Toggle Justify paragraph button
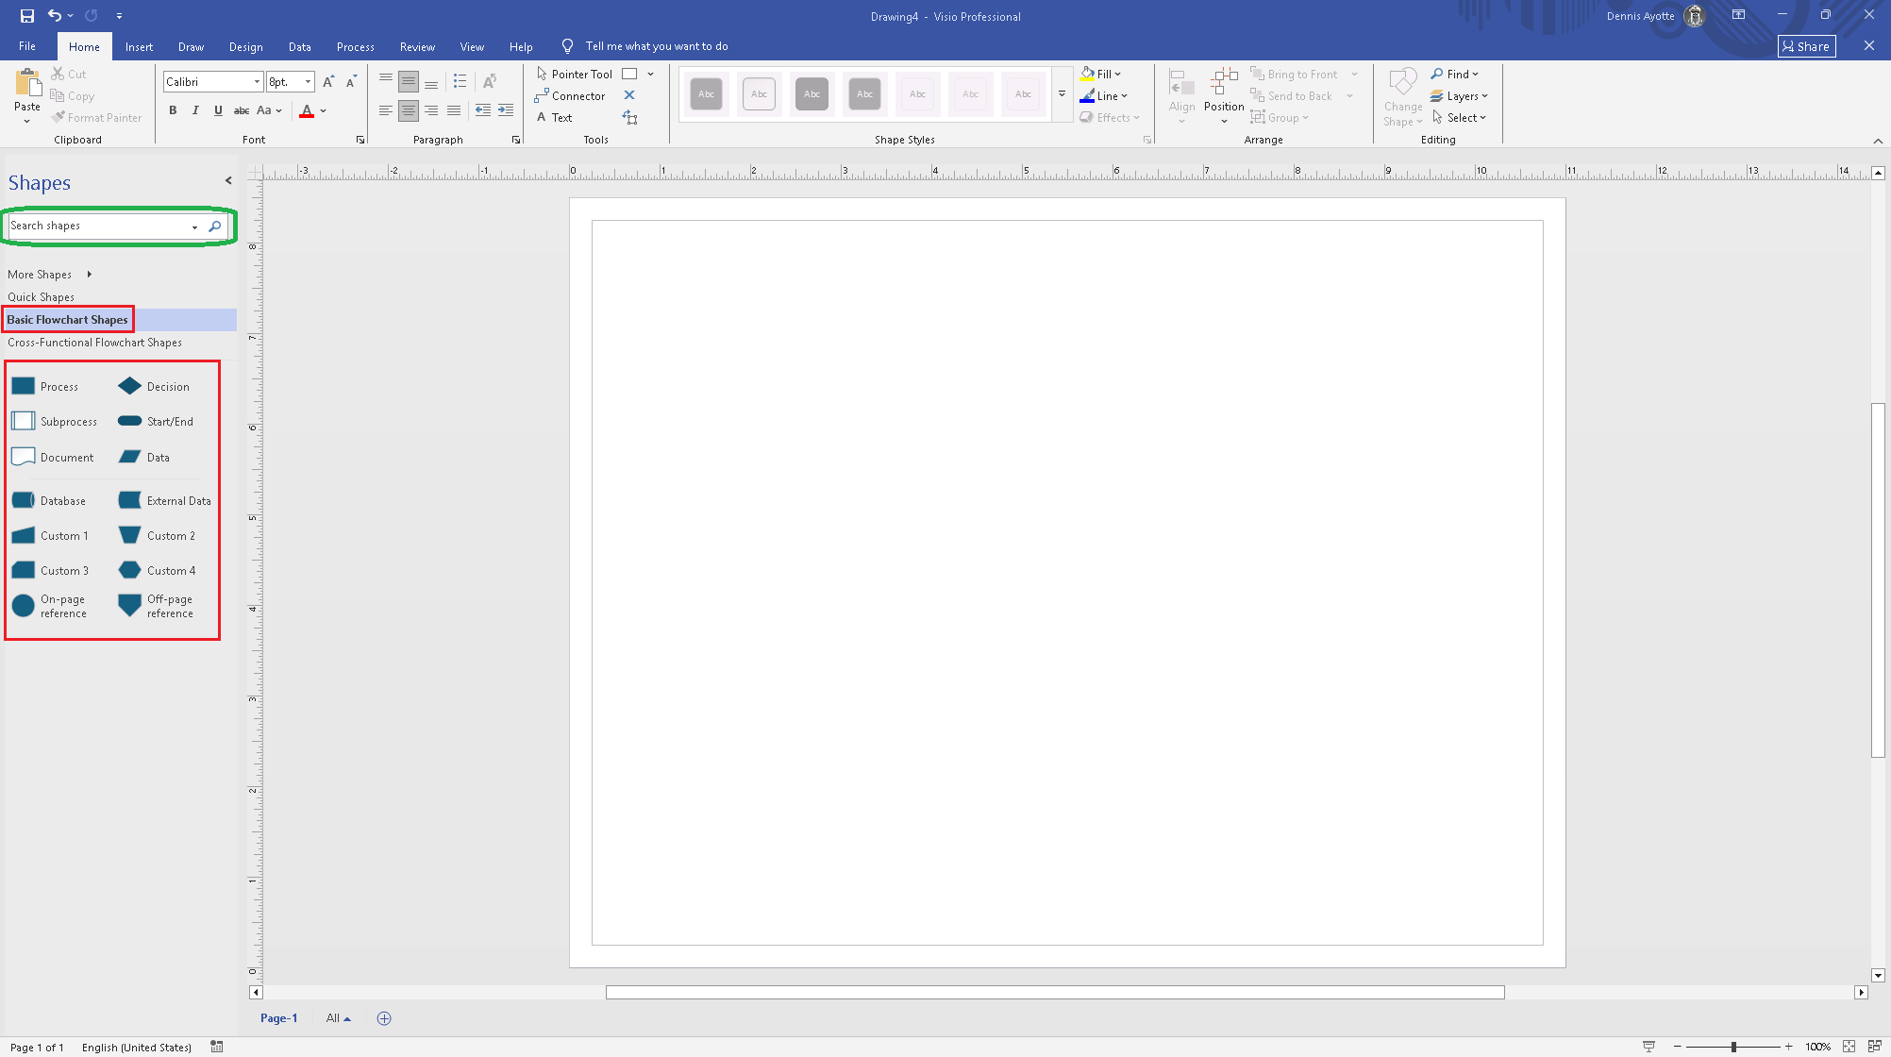The height and width of the screenshot is (1057, 1891). coord(454,110)
